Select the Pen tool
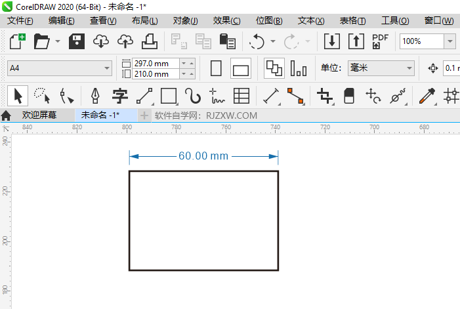The height and width of the screenshot is (309, 460). 95,96
